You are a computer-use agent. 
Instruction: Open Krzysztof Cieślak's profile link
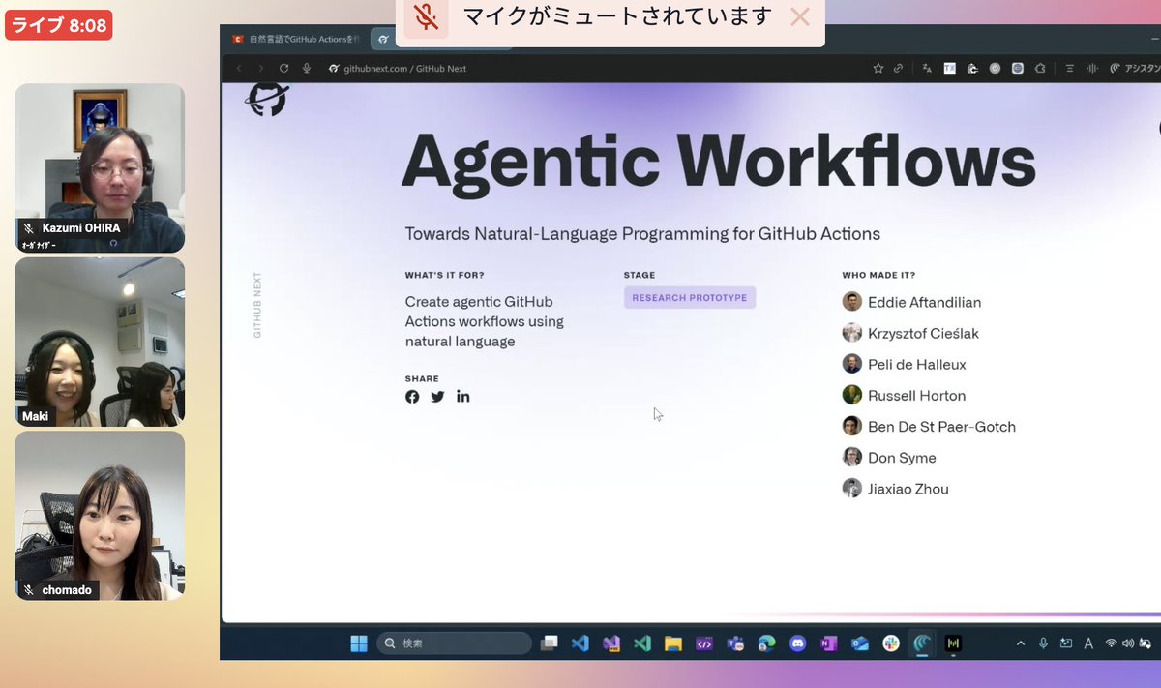(910, 333)
